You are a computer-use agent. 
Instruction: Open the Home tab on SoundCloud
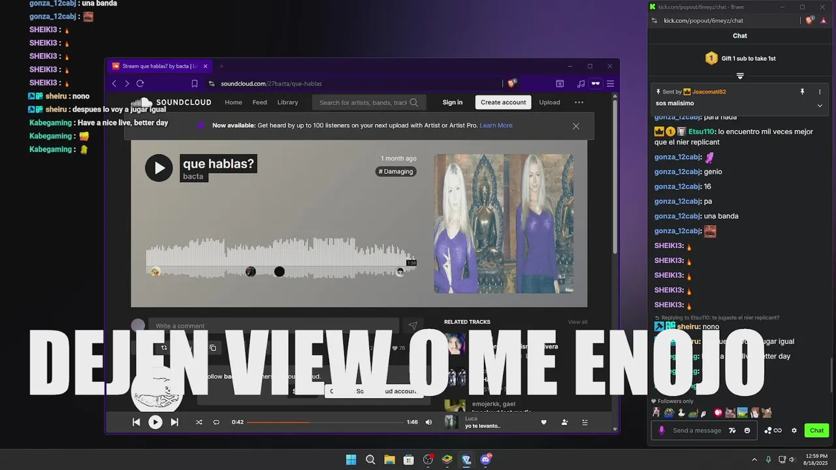pyautogui.click(x=233, y=102)
